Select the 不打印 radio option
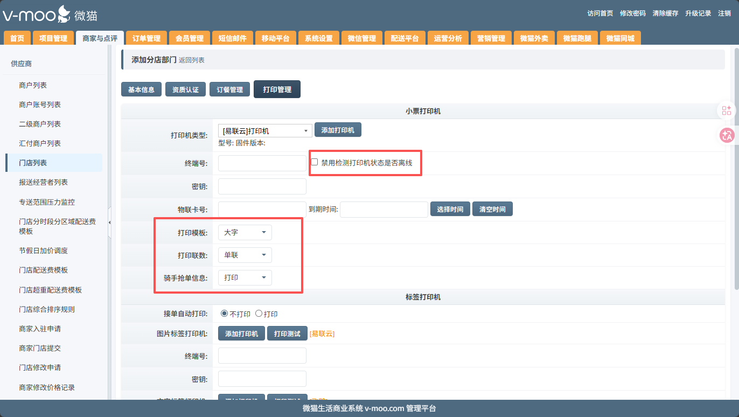The width and height of the screenshot is (739, 417). point(224,314)
